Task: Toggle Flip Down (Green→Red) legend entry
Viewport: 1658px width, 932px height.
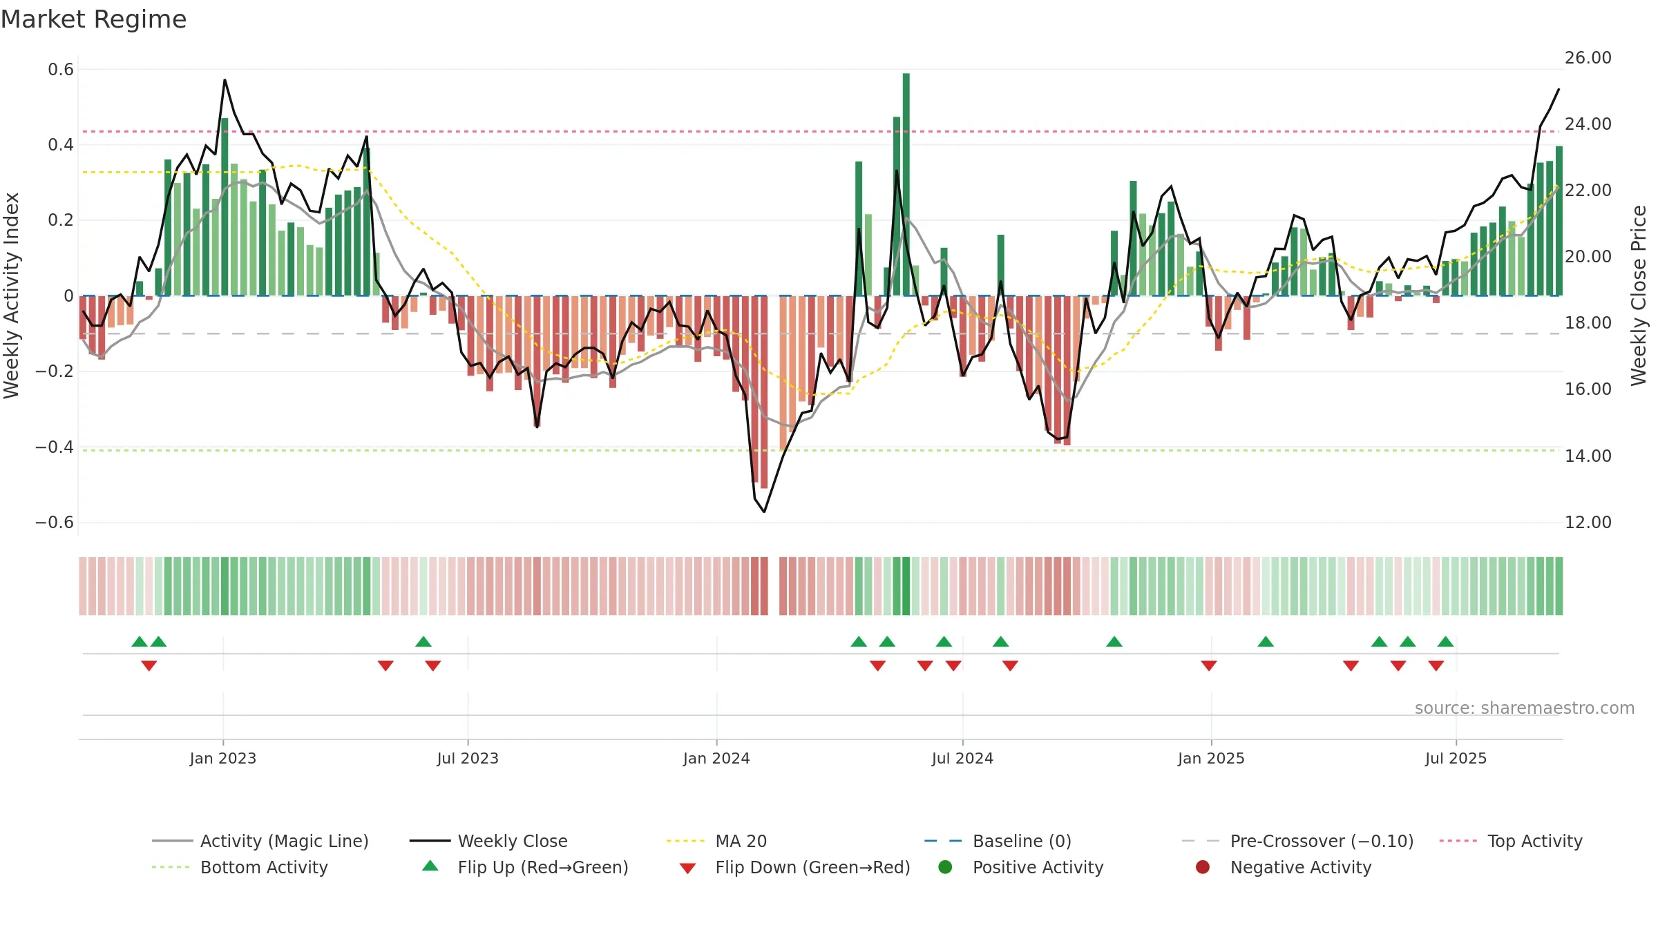Action: [x=794, y=867]
